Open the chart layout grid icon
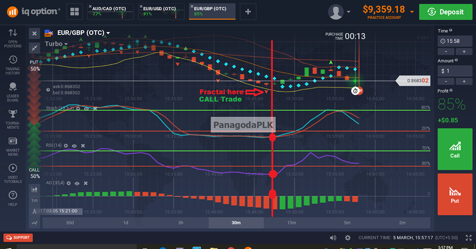This screenshot has height=249, width=476. [x=74, y=12]
